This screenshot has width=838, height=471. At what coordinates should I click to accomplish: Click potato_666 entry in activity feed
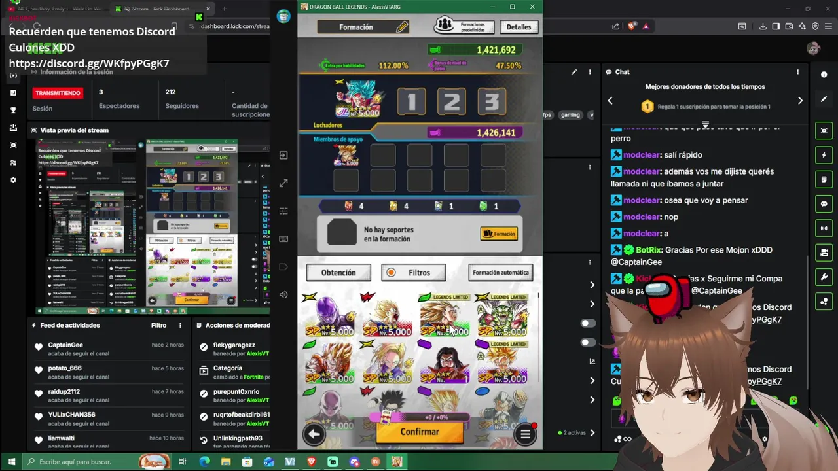pos(109,372)
